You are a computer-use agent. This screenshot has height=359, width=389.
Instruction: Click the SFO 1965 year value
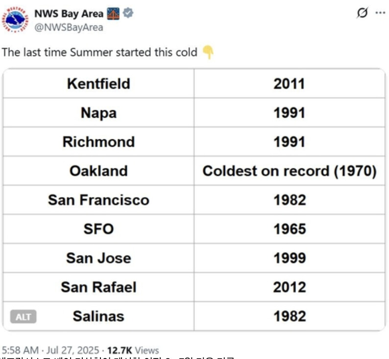290,229
